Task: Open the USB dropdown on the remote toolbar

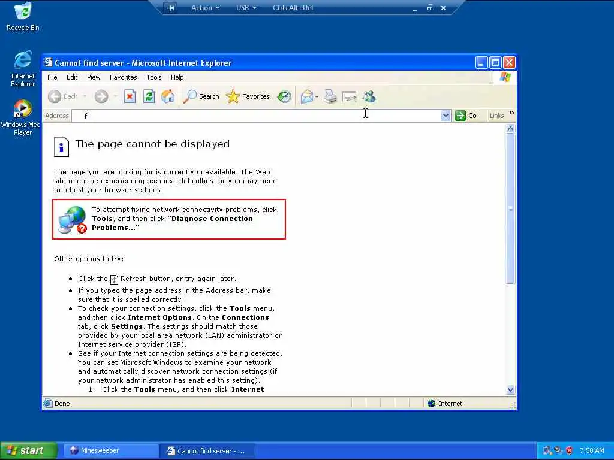Action: [246, 8]
